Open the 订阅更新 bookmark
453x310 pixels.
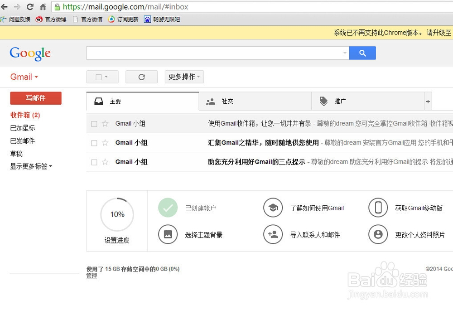tap(123, 19)
